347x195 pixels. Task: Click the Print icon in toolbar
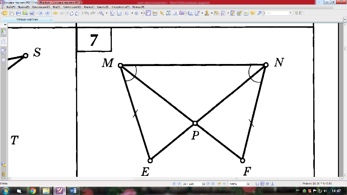pyautogui.click(x=18, y=13)
